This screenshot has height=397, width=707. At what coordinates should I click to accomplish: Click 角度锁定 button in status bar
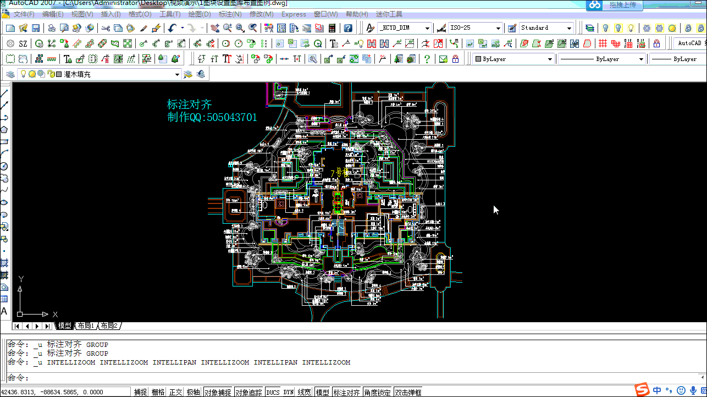pyautogui.click(x=377, y=392)
